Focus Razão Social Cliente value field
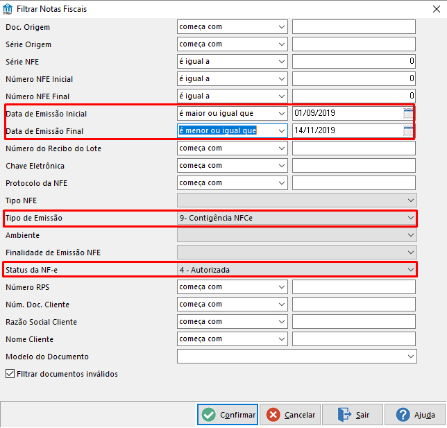 (354, 322)
